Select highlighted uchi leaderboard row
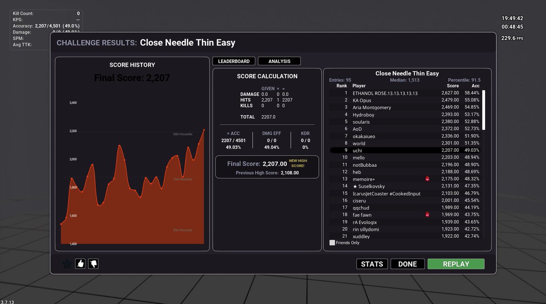The height and width of the screenshot is (304, 546). click(x=405, y=150)
